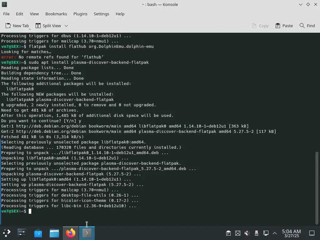
Task: Expand the Split View dropdown chevron
Action: 66,26
